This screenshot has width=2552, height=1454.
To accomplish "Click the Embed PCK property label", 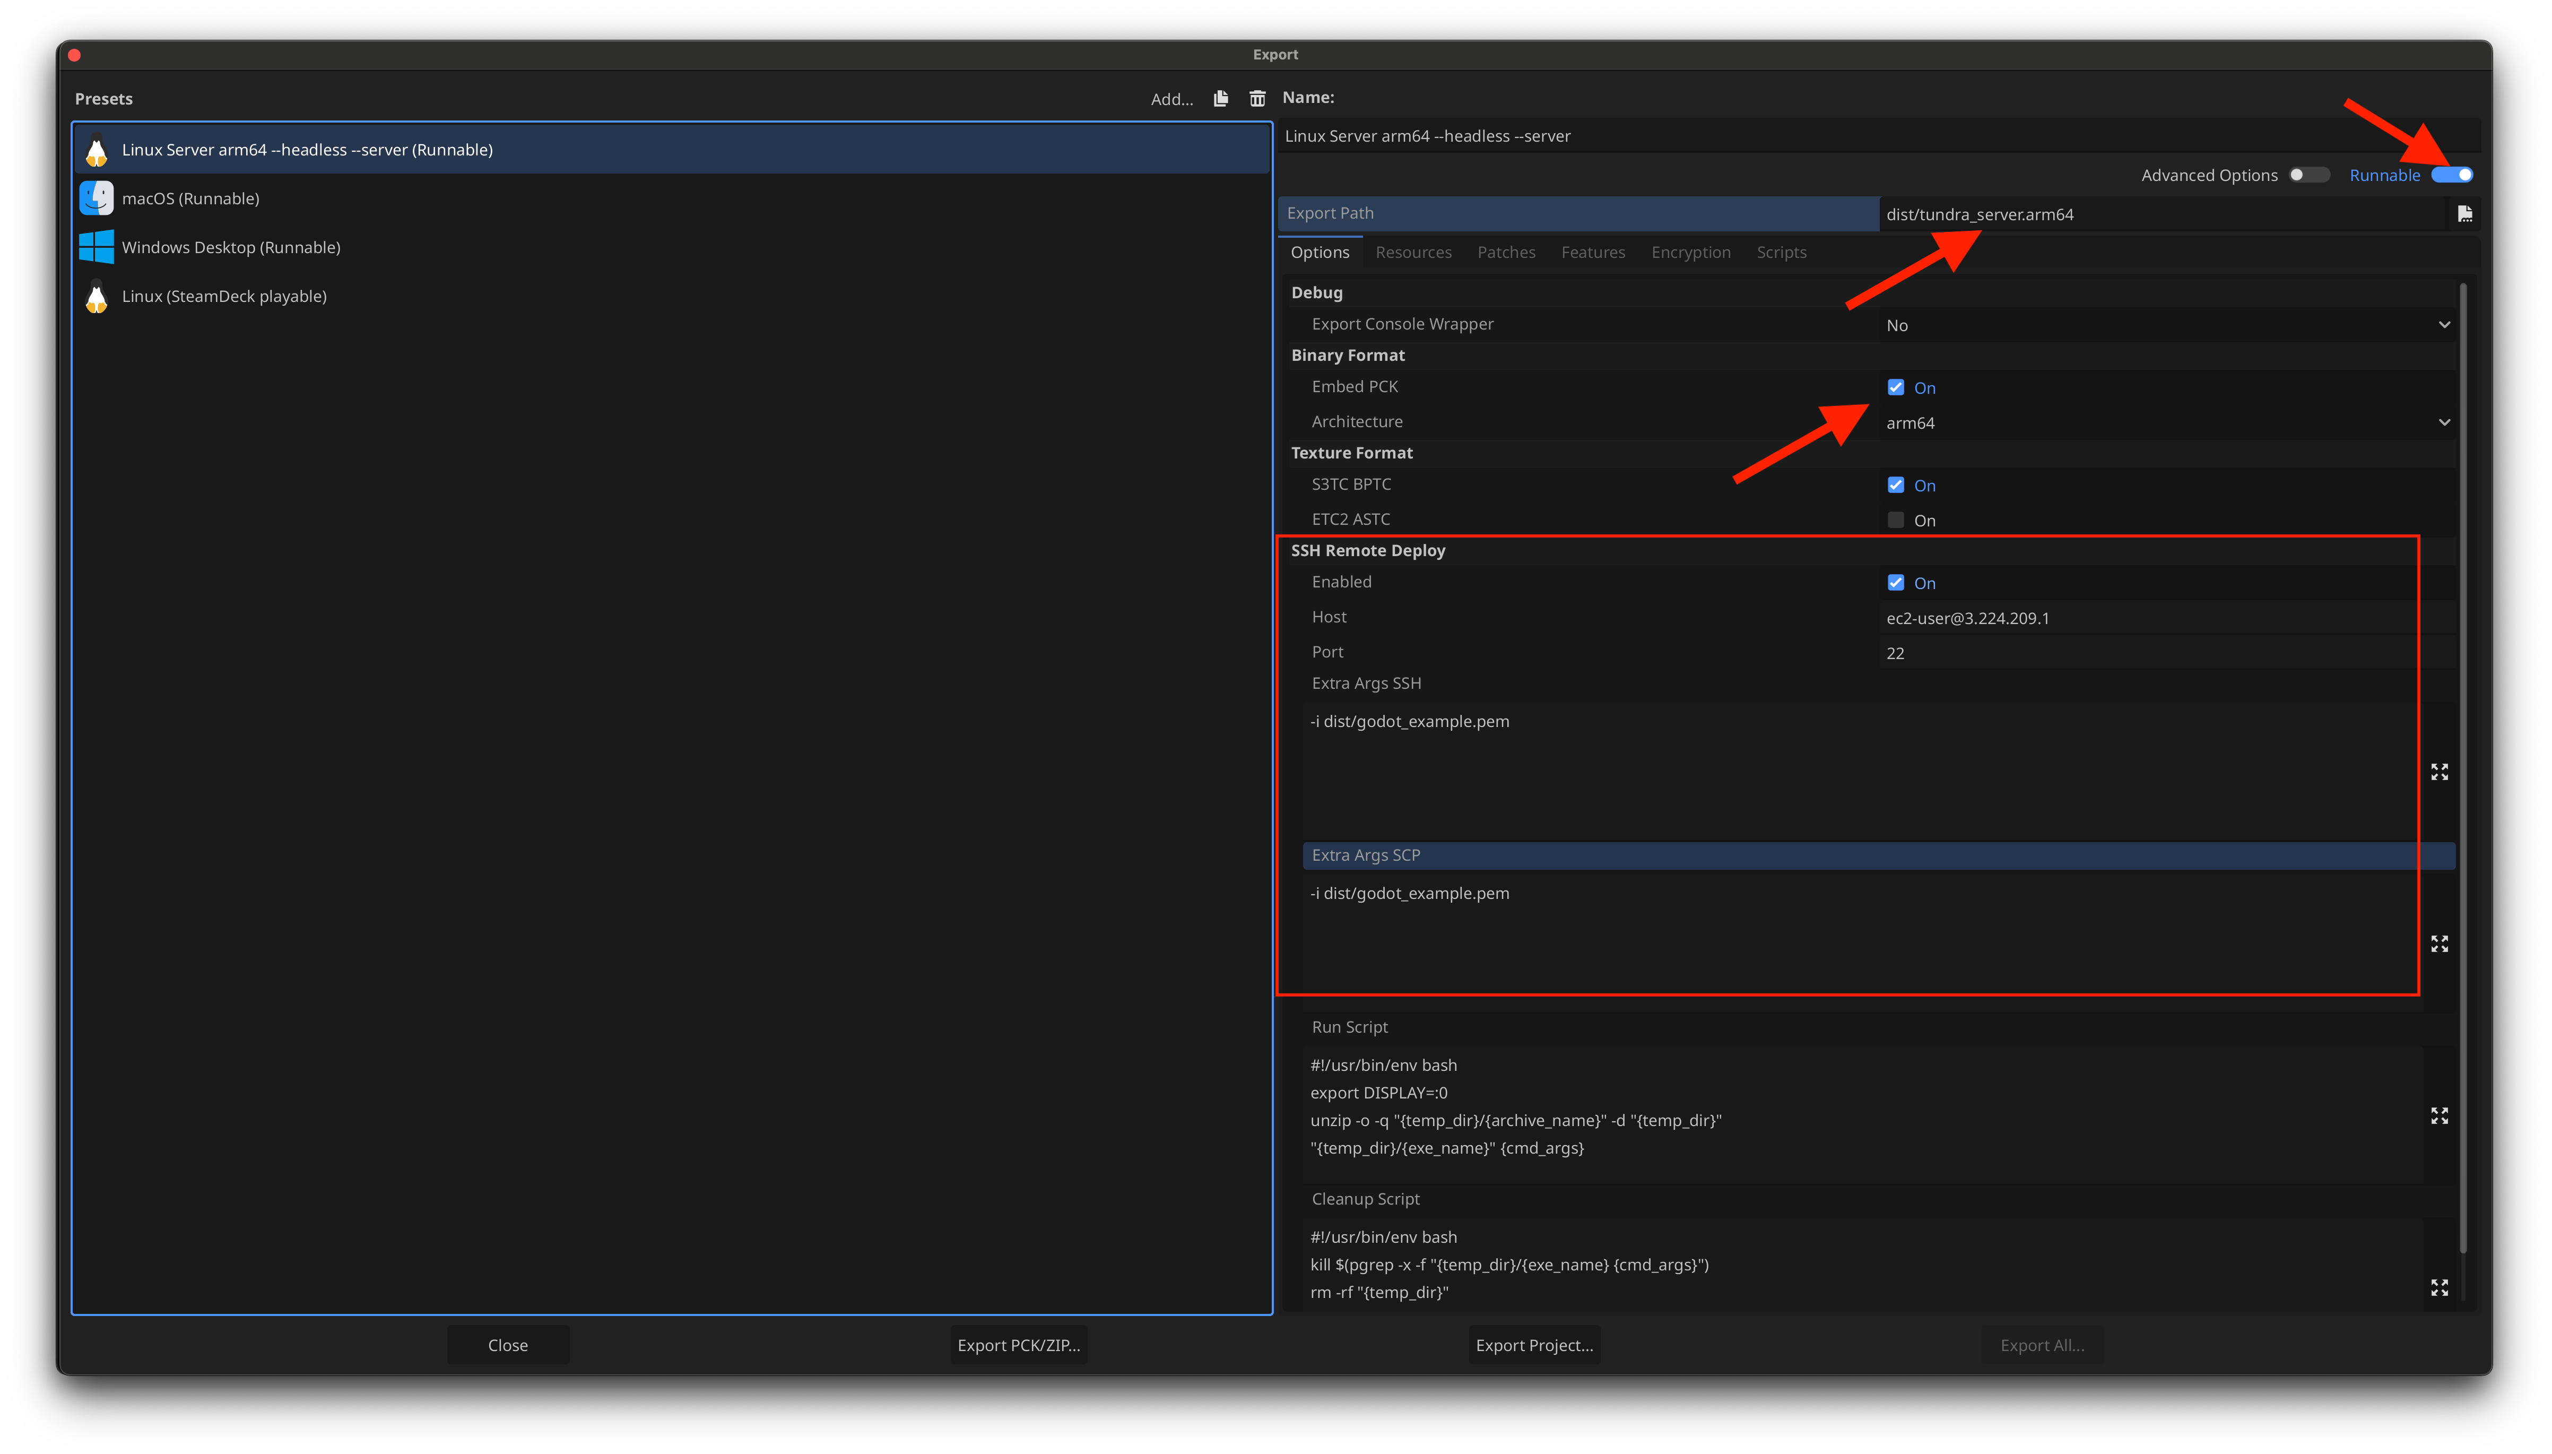I will [x=1354, y=386].
